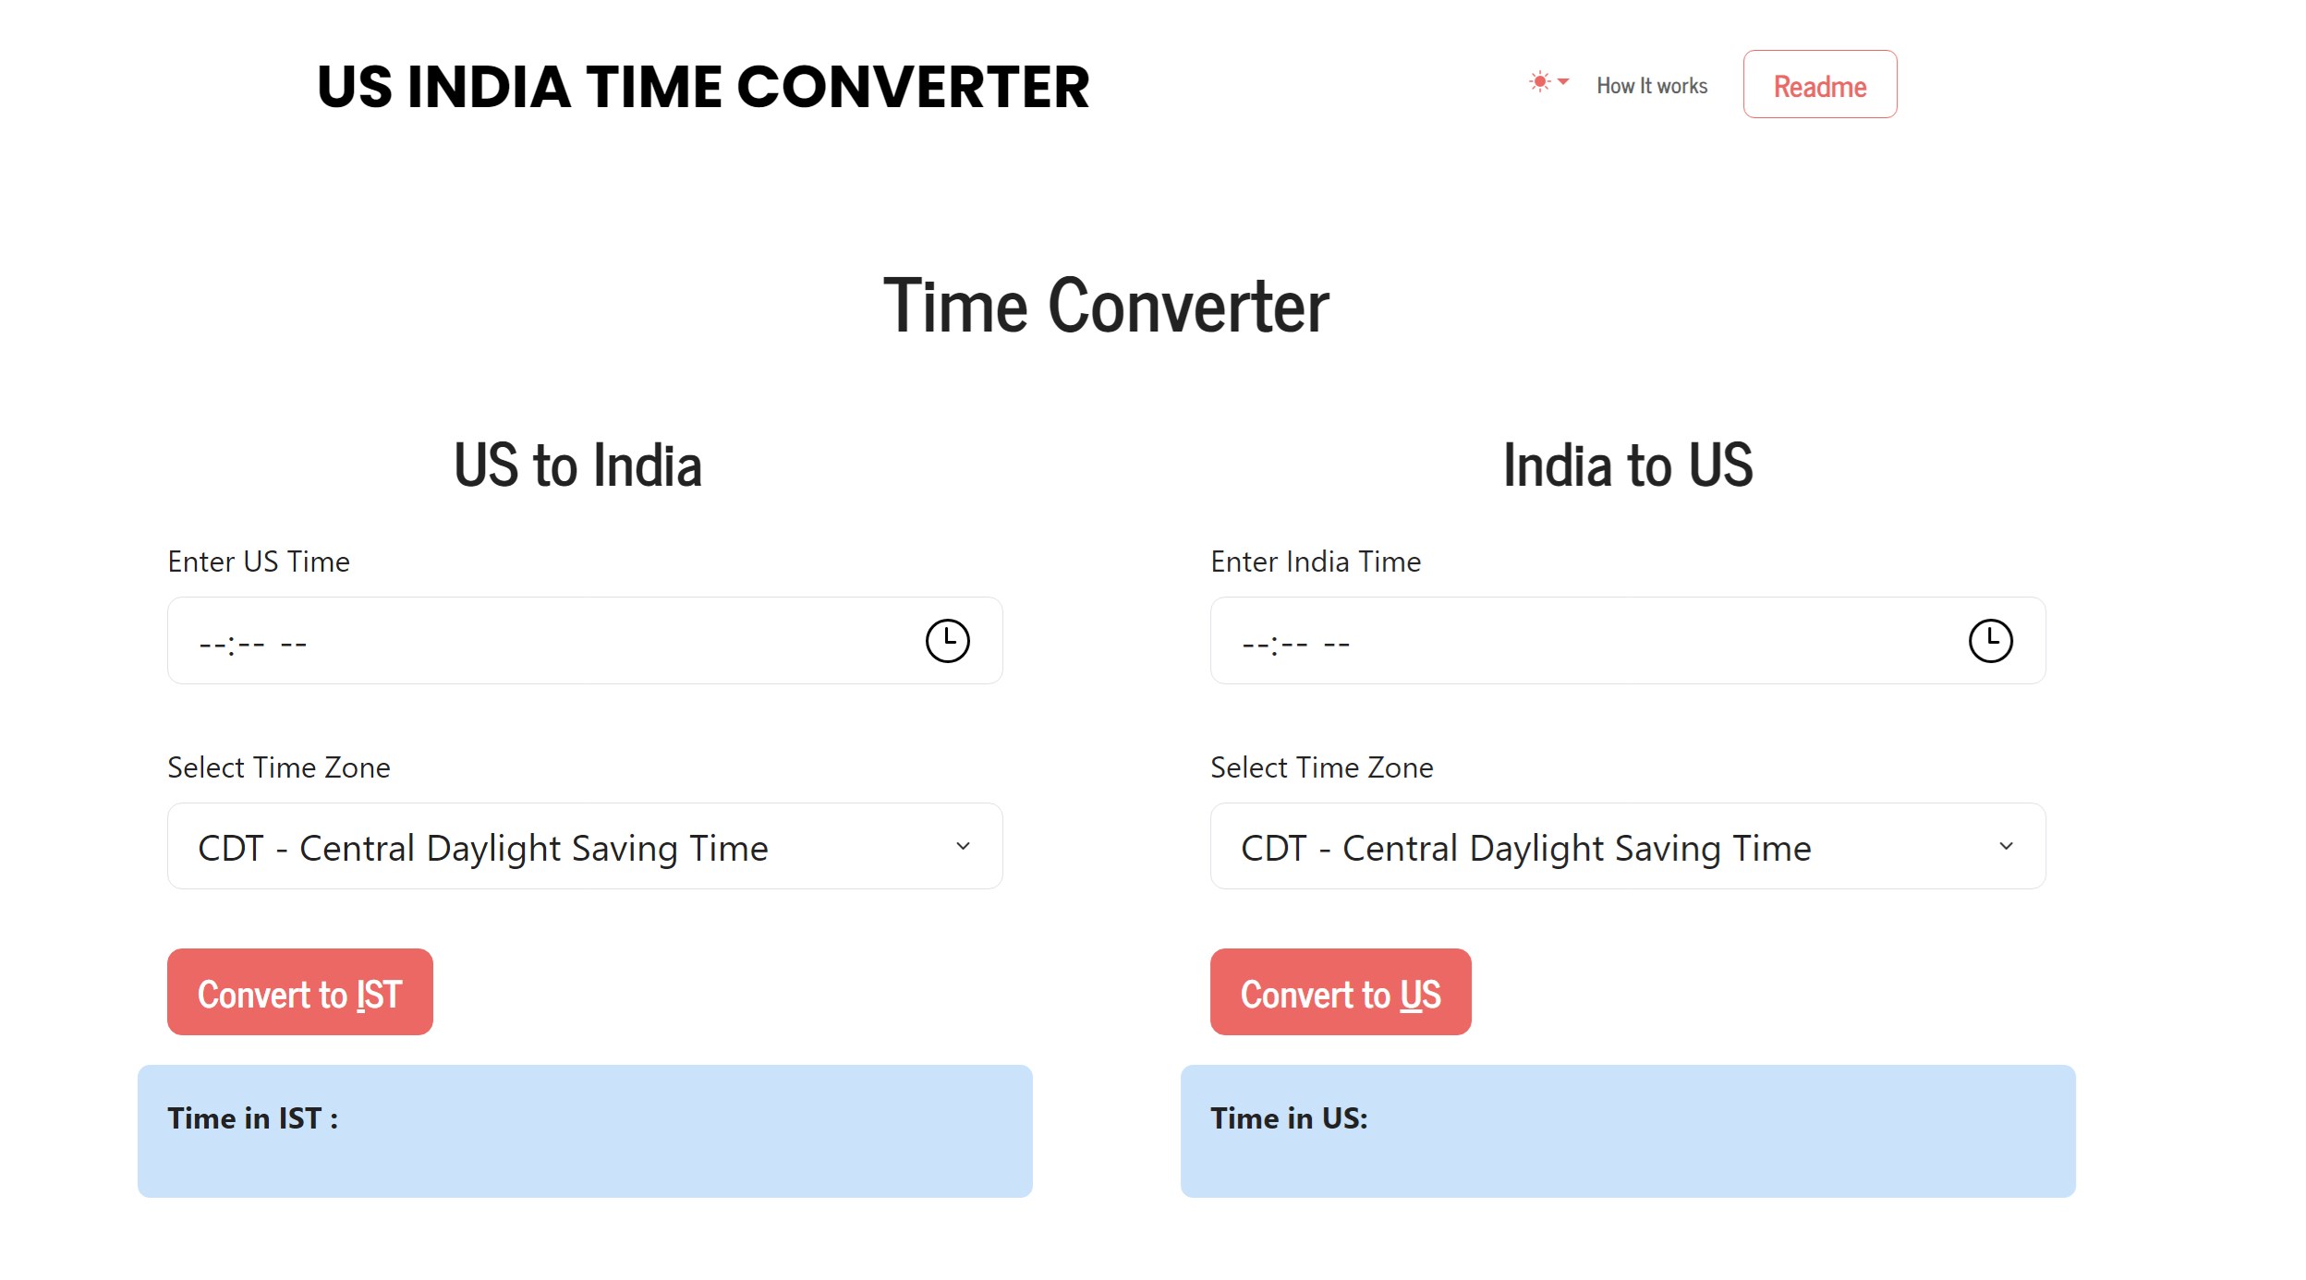Click the sun theme icon in header
The width and height of the screenshot is (2306, 1280).
click(1539, 82)
